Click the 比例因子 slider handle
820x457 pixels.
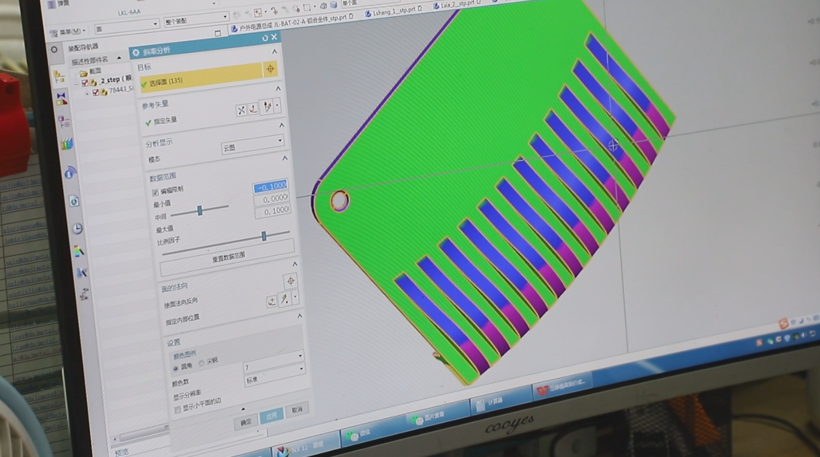click(264, 235)
